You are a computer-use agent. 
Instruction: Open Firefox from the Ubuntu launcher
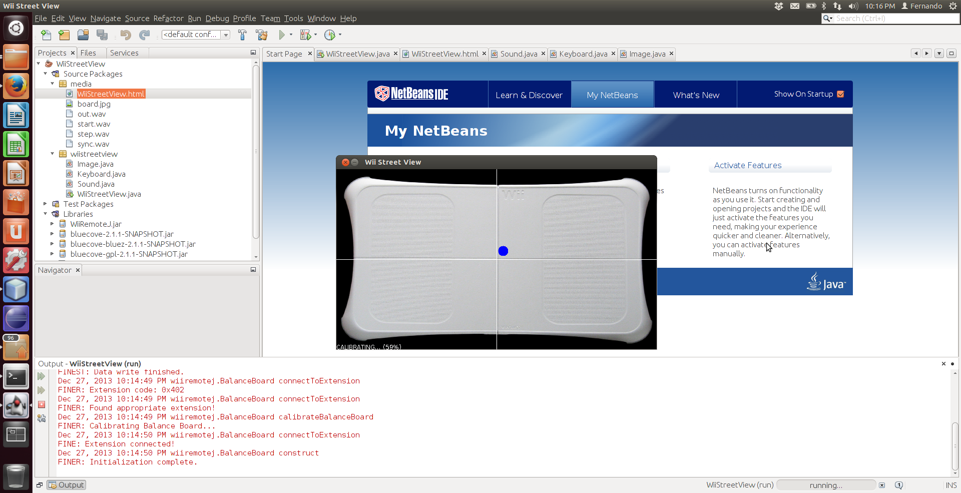click(16, 86)
